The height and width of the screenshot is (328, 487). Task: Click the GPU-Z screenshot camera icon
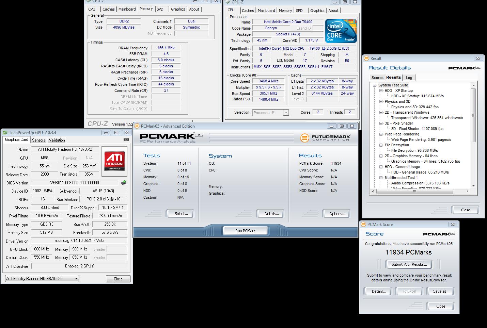tap(126, 140)
